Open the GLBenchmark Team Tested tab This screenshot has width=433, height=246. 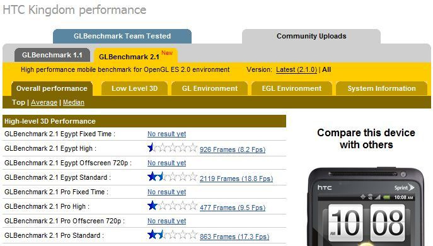(122, 36)
